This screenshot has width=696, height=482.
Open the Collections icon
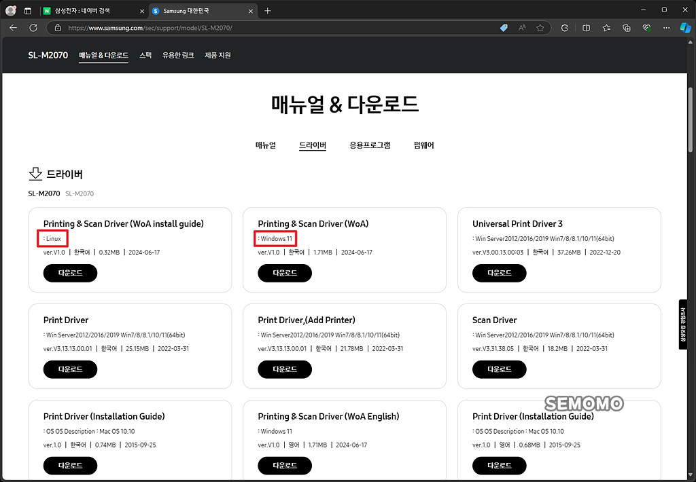pos(627,27)
